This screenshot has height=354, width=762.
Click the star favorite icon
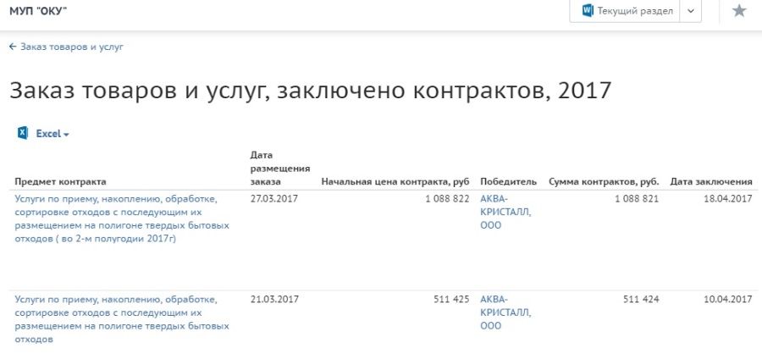739,11
